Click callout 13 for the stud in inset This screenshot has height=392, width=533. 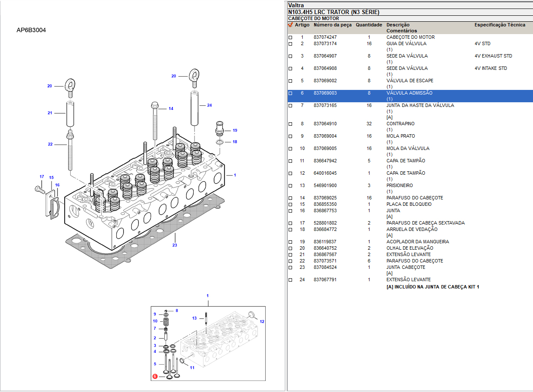[x=195, y=318]
